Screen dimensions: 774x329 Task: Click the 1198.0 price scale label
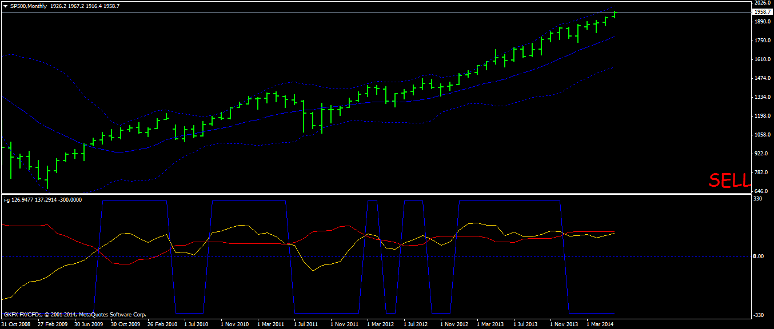(x=763, y=116)
